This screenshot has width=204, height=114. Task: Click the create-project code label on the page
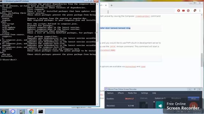pos(142,16)
